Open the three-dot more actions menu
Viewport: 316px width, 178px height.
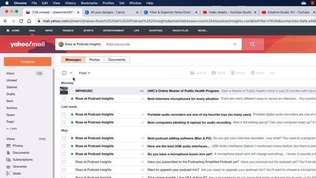point(272,73)
